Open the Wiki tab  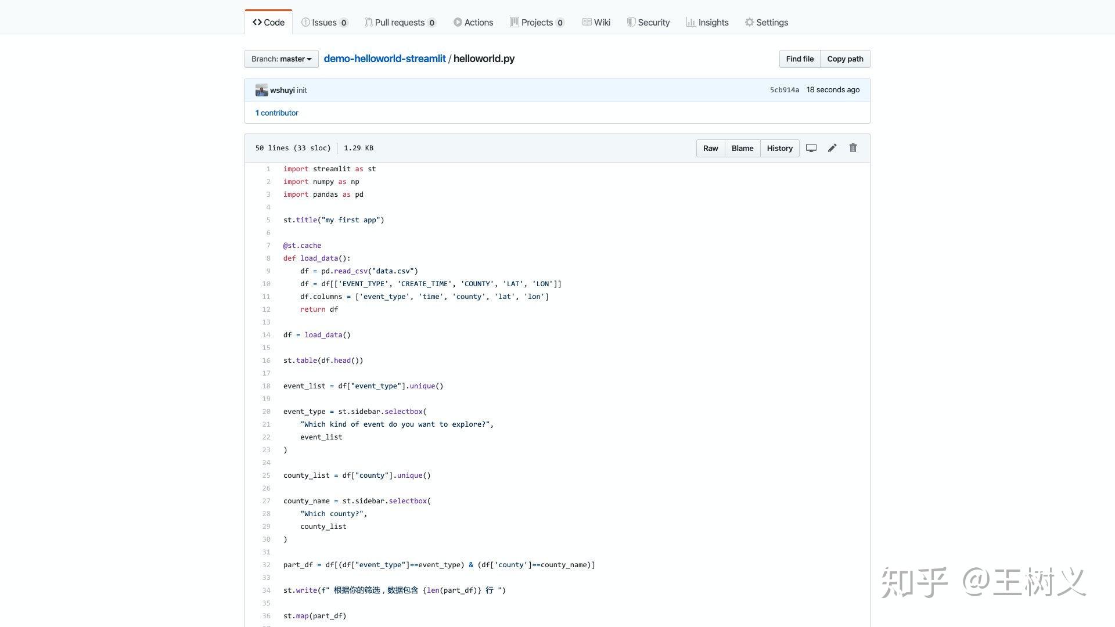(x=596, y=22)
